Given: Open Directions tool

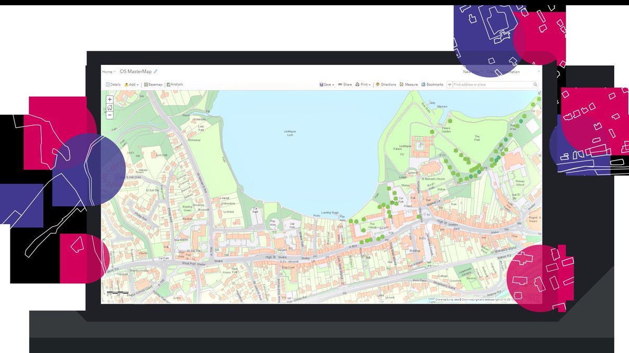Looking at the screenshot, I should [386, 84].
